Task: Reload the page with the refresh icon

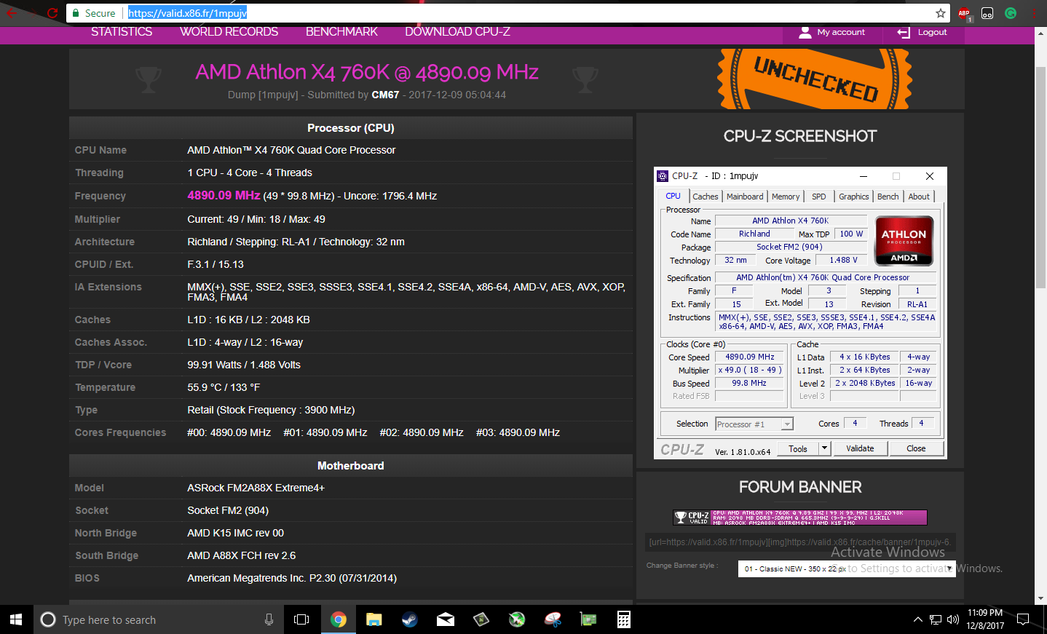Action: tap(52, 13)
